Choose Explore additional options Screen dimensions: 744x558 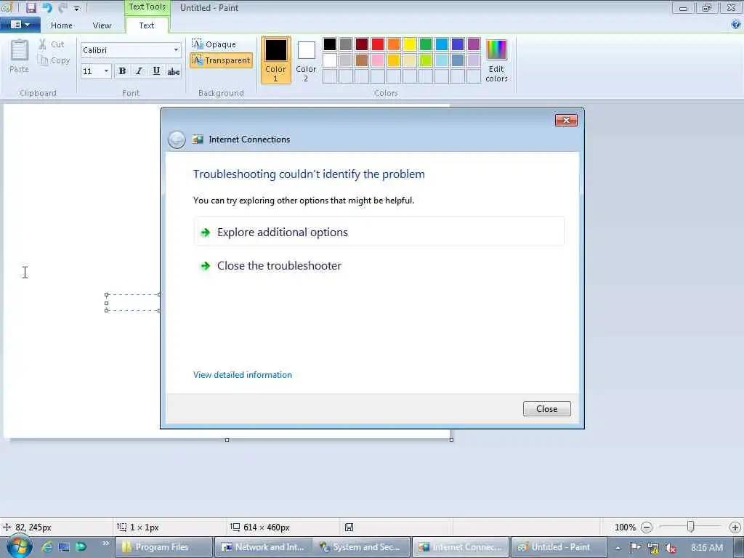coord(379,232)
